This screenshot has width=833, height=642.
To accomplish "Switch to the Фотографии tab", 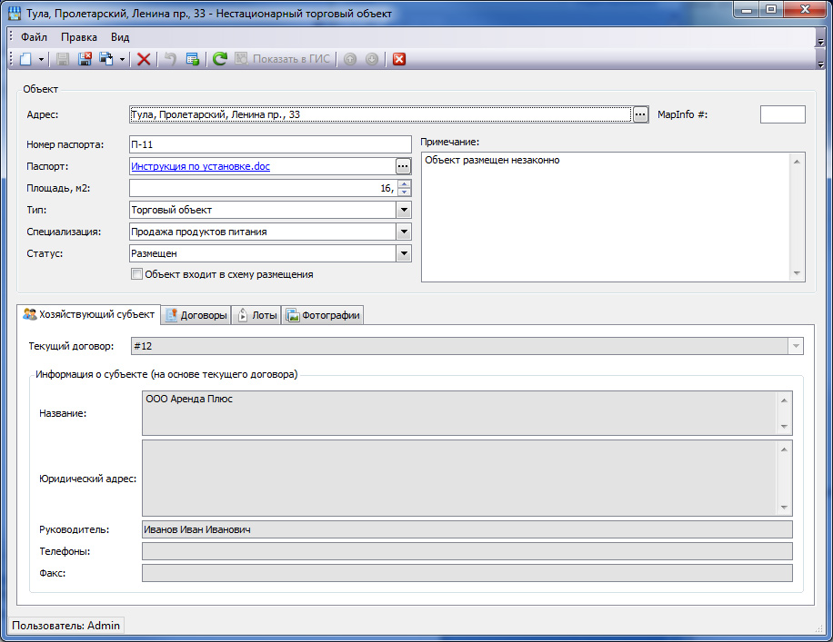I will (x=323, y=315).
